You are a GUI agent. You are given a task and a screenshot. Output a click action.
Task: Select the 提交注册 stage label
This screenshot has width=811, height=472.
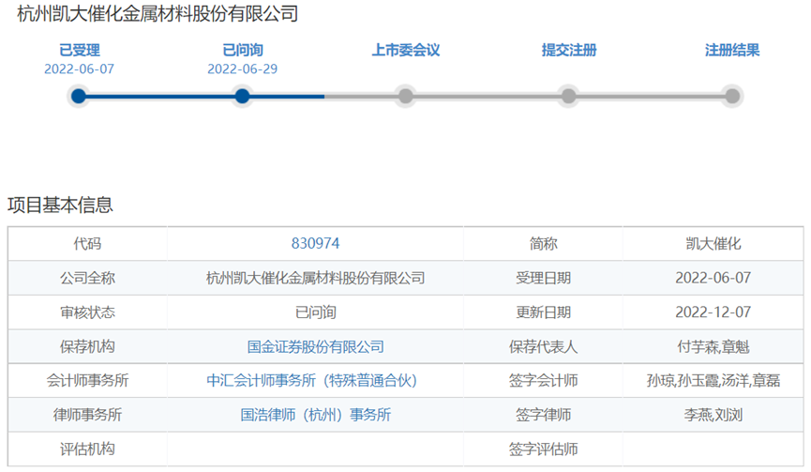569,50
